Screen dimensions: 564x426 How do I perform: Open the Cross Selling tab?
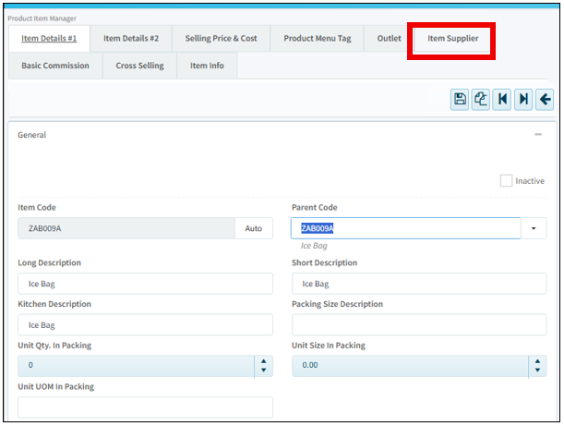click(x=138, y=67)
